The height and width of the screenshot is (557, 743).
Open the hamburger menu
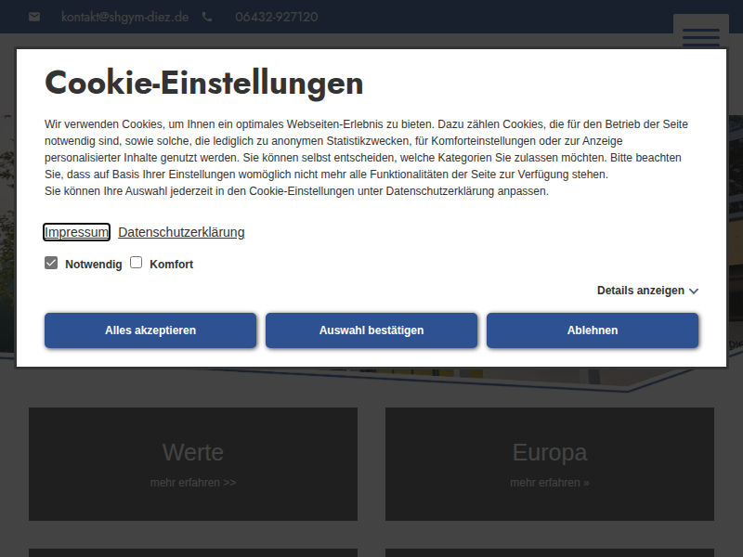point(700,37)
